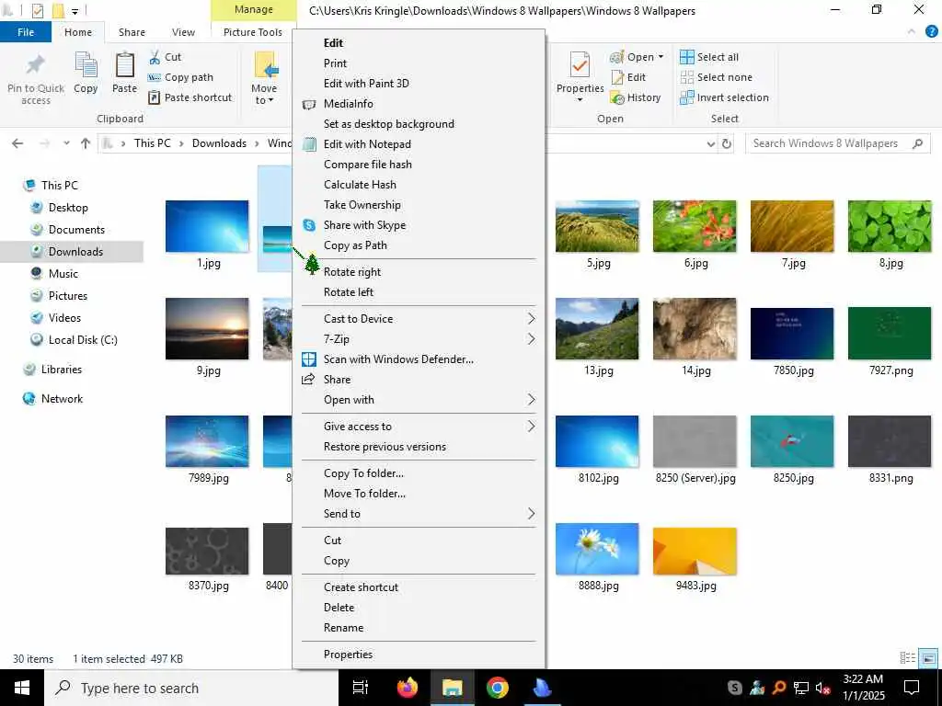Choose Set as desktop background

pyautogui.click(x=419, y=124)
